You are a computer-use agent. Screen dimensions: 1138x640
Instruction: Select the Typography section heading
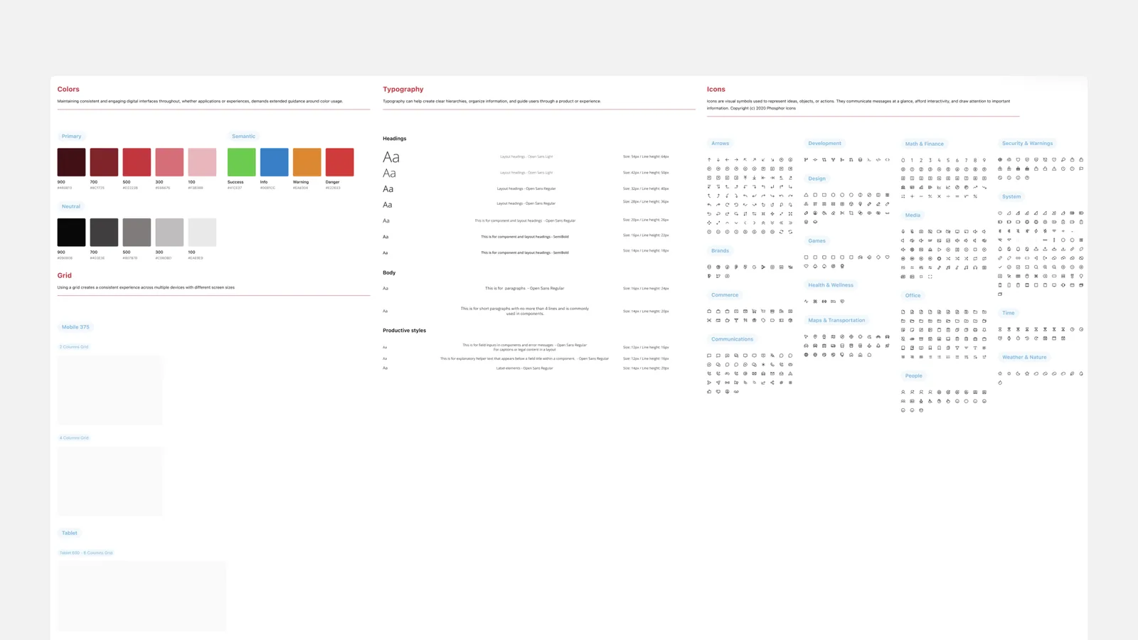(403, 90)
